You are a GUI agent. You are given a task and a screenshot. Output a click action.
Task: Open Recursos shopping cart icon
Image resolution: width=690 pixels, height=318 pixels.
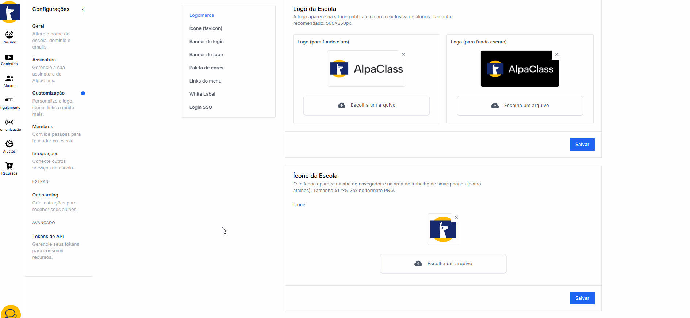point(9,166)
